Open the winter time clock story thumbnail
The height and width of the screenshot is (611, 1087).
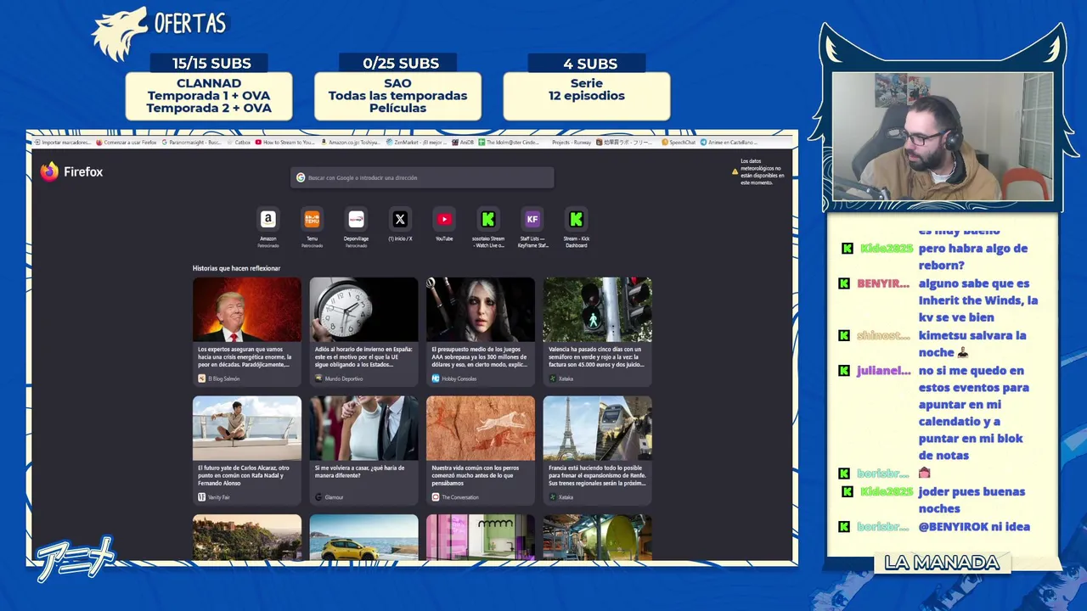pyautogui.click(x=363, y=309)
